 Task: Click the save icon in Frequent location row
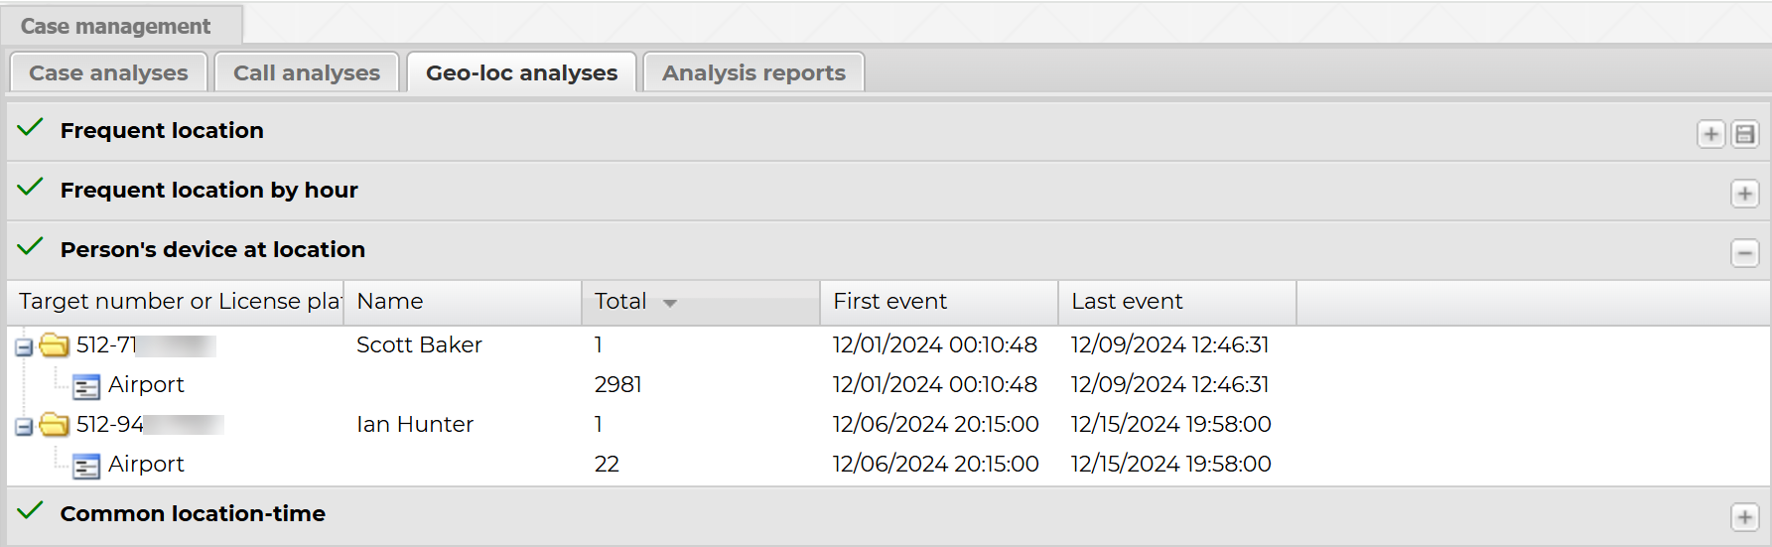coord(1744,134)
